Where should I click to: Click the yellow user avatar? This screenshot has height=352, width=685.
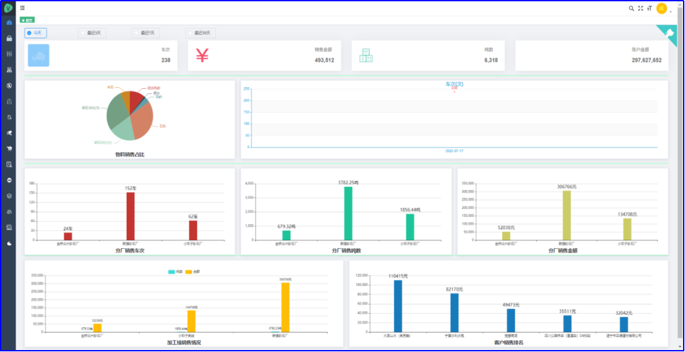click(662, 8)
